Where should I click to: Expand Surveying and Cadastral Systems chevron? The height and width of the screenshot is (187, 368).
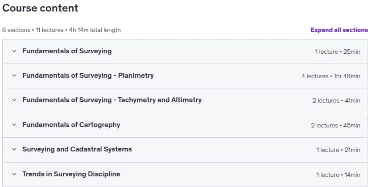pos(14,149)
